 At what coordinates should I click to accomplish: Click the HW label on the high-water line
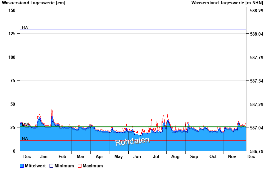click(25, 28)
